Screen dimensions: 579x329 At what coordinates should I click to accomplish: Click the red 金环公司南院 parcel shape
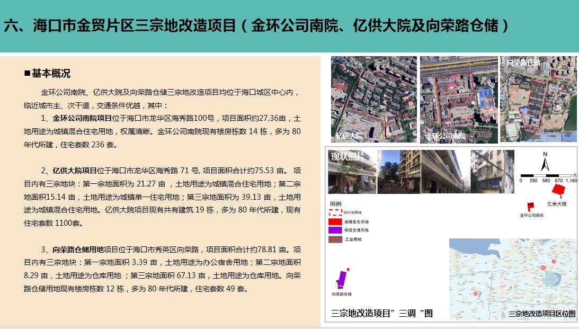[529, 206]
